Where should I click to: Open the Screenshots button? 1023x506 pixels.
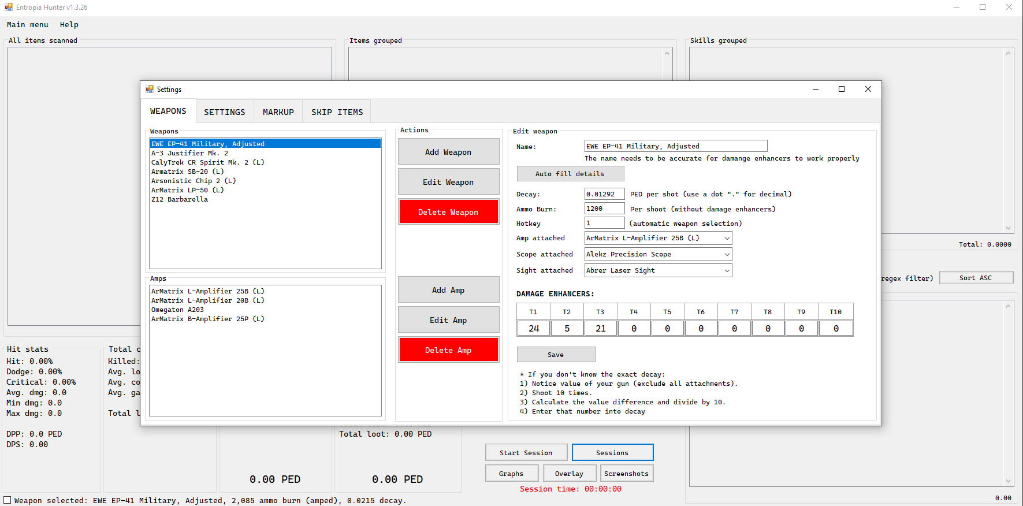(627, 474)
